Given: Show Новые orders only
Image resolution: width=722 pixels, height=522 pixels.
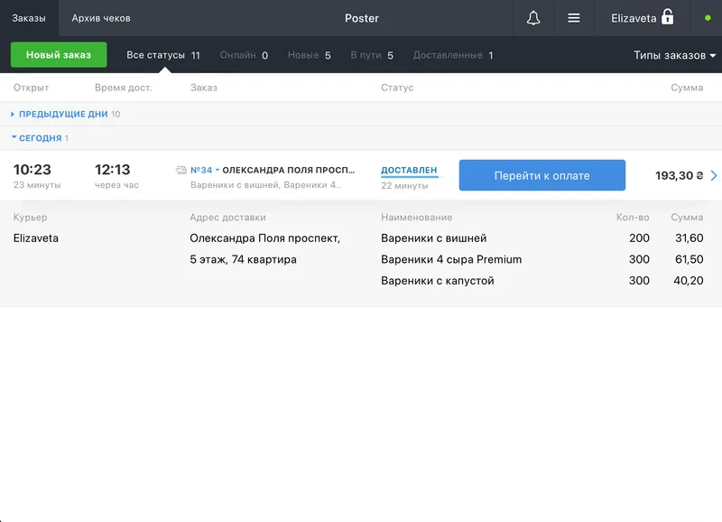Looking at the screenshot, I should click(x=309, y=55).
